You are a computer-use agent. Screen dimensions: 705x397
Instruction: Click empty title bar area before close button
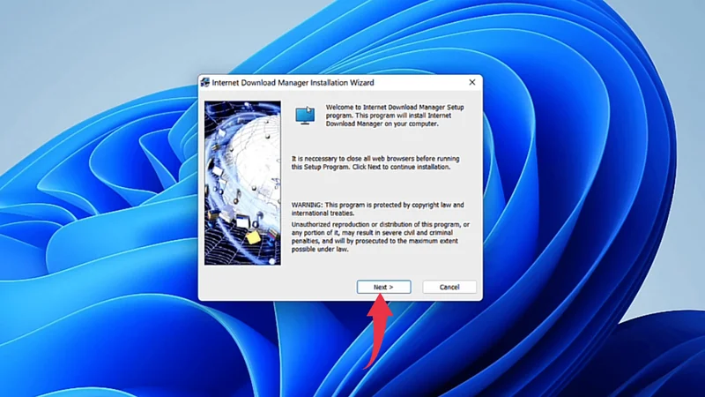[x=423, y=83]
